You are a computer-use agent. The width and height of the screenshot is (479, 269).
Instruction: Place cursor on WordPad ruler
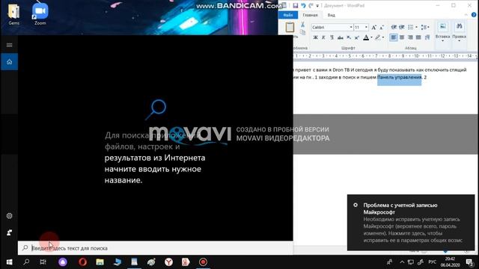(385, 56)
